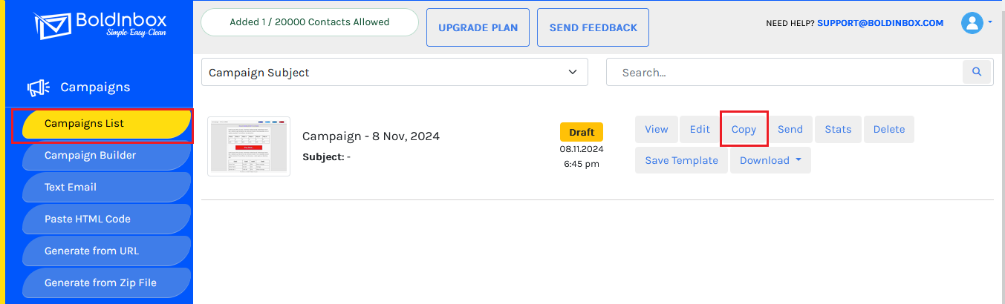
Task: Select Campaigns List in sidebar
Action: 103,124
